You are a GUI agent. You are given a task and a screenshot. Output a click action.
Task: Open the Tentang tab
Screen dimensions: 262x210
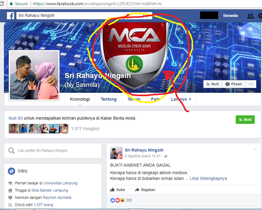[x=109, y=99]
